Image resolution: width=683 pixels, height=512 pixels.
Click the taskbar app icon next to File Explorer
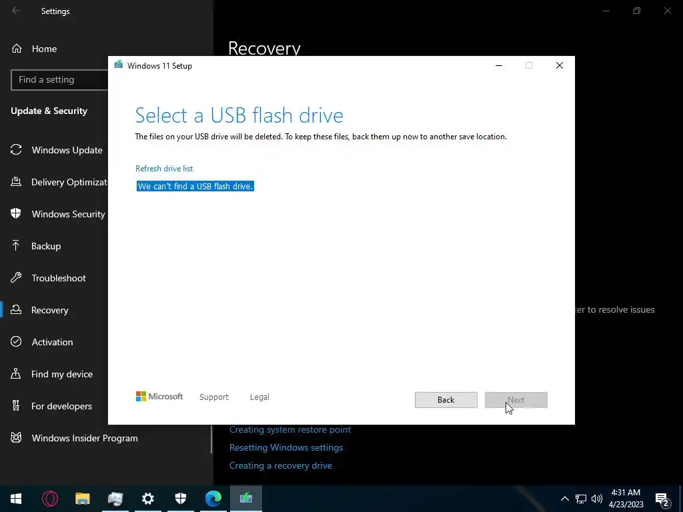[x=115, y=499]
